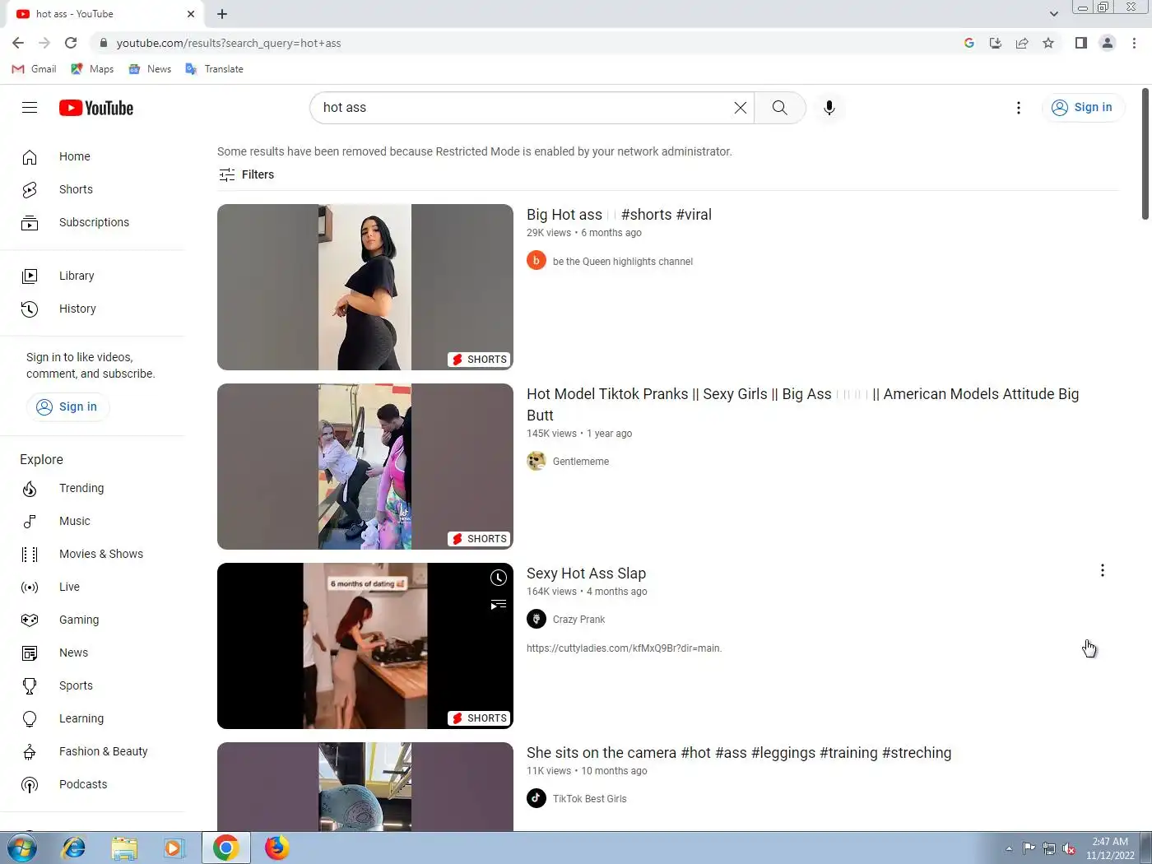
Task: Start voice search with microphone icon
Action: (829, 108)
